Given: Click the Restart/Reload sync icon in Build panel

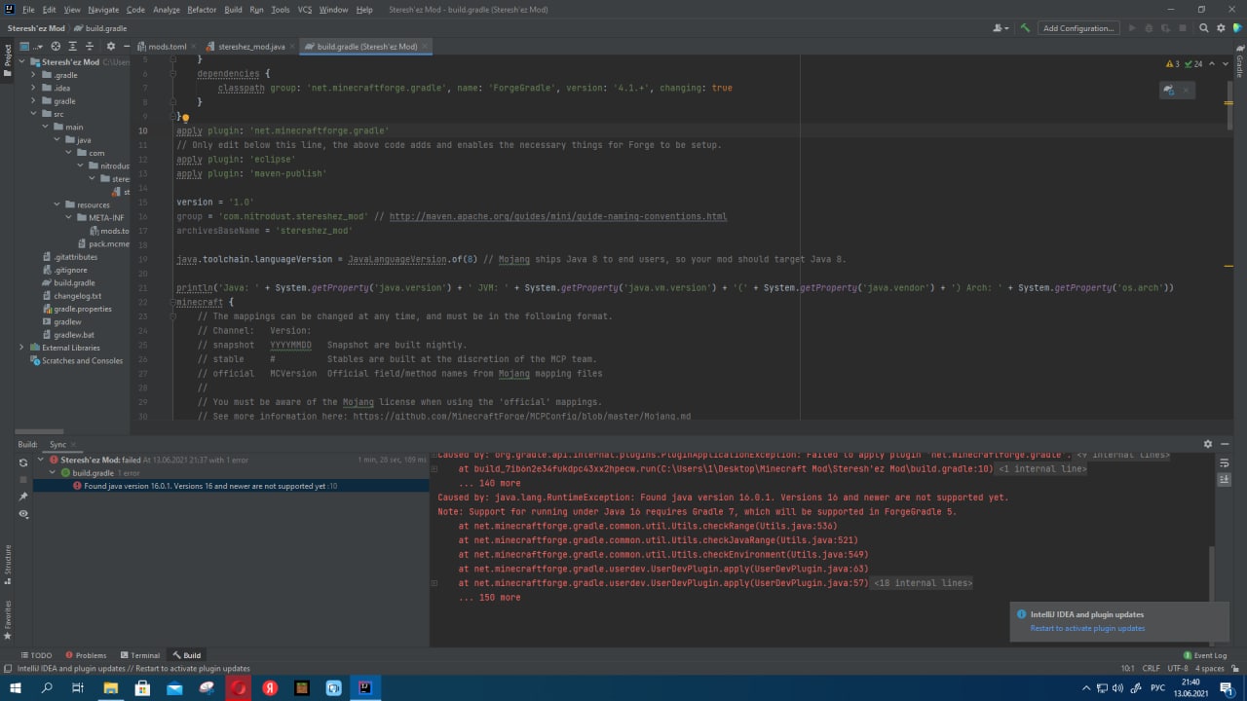Looking at the screenshot, I should click(x=23, y=462).
